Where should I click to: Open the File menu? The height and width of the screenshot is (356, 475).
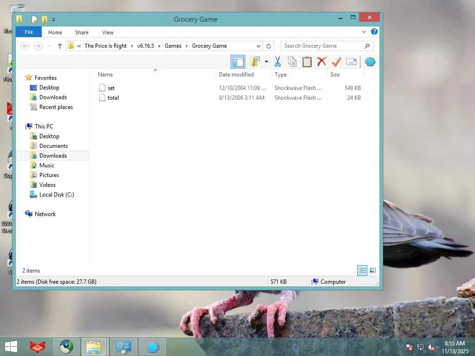coord(29,32)
